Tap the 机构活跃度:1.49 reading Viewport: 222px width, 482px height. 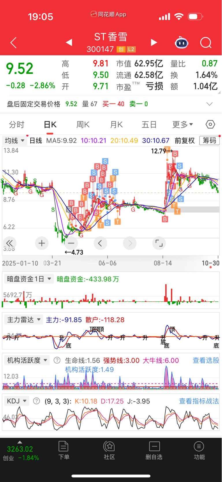pyautogui.click(x=89, y=369)
